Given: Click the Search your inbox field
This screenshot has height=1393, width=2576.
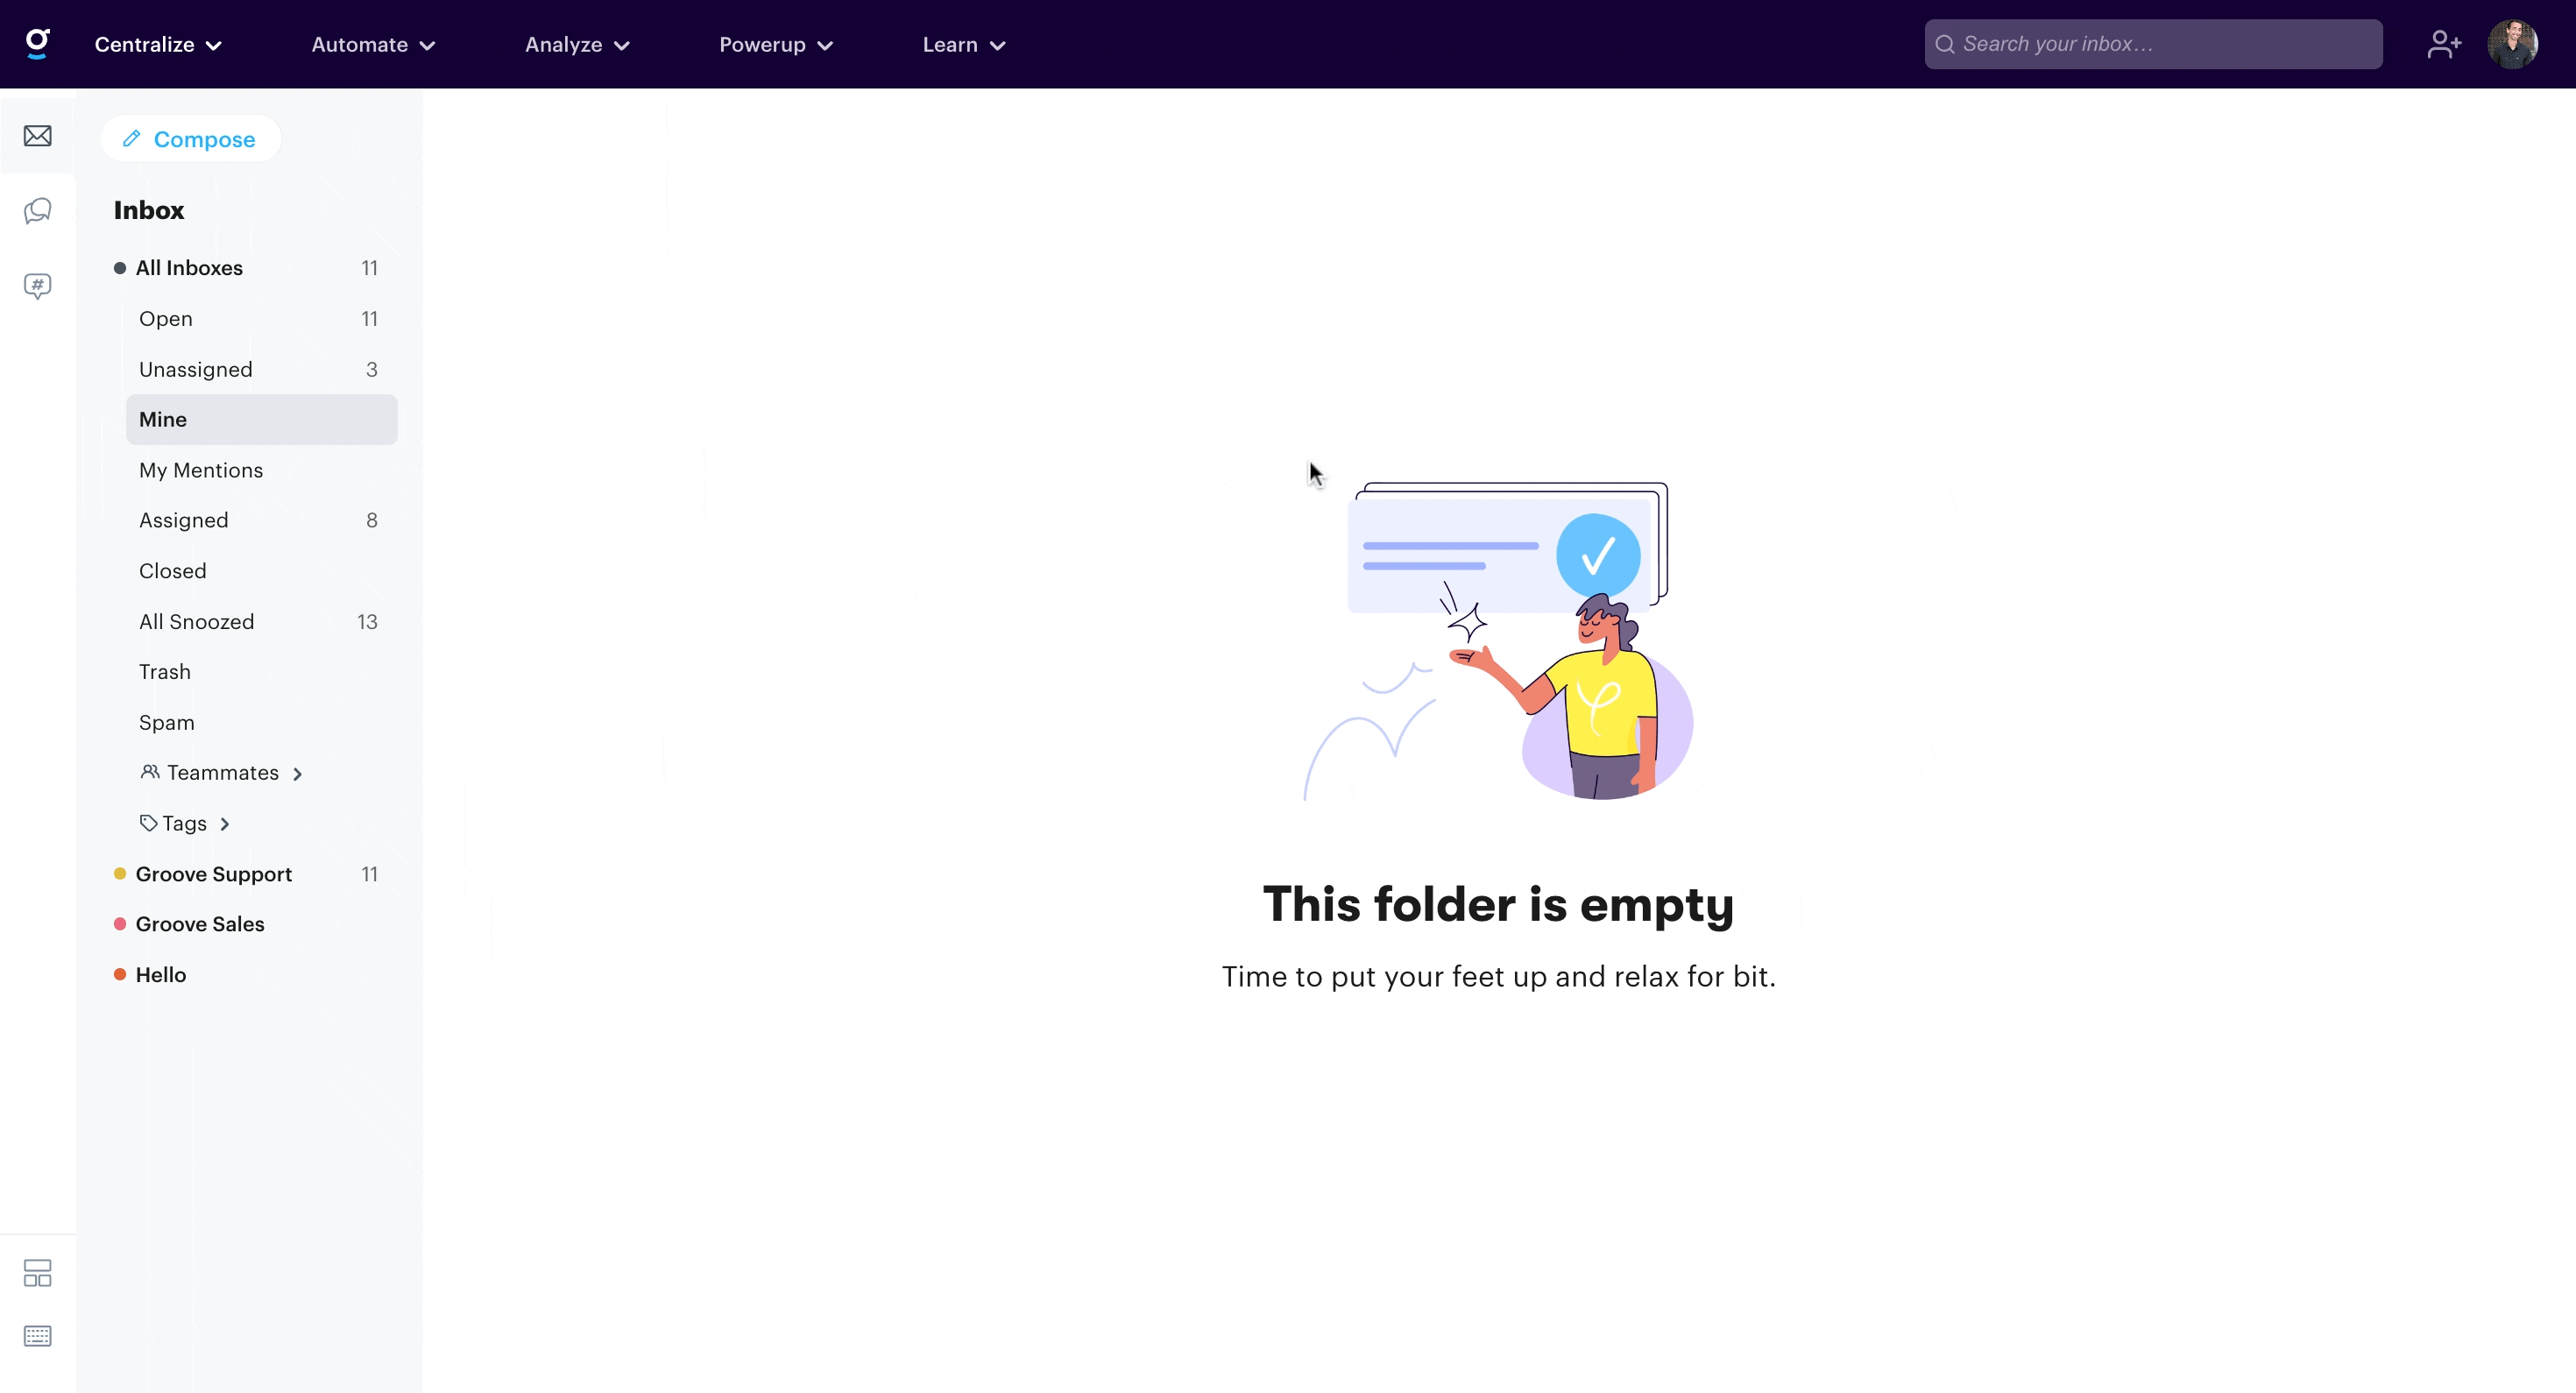Looking at the screenshot, I should click(2153, 44).
